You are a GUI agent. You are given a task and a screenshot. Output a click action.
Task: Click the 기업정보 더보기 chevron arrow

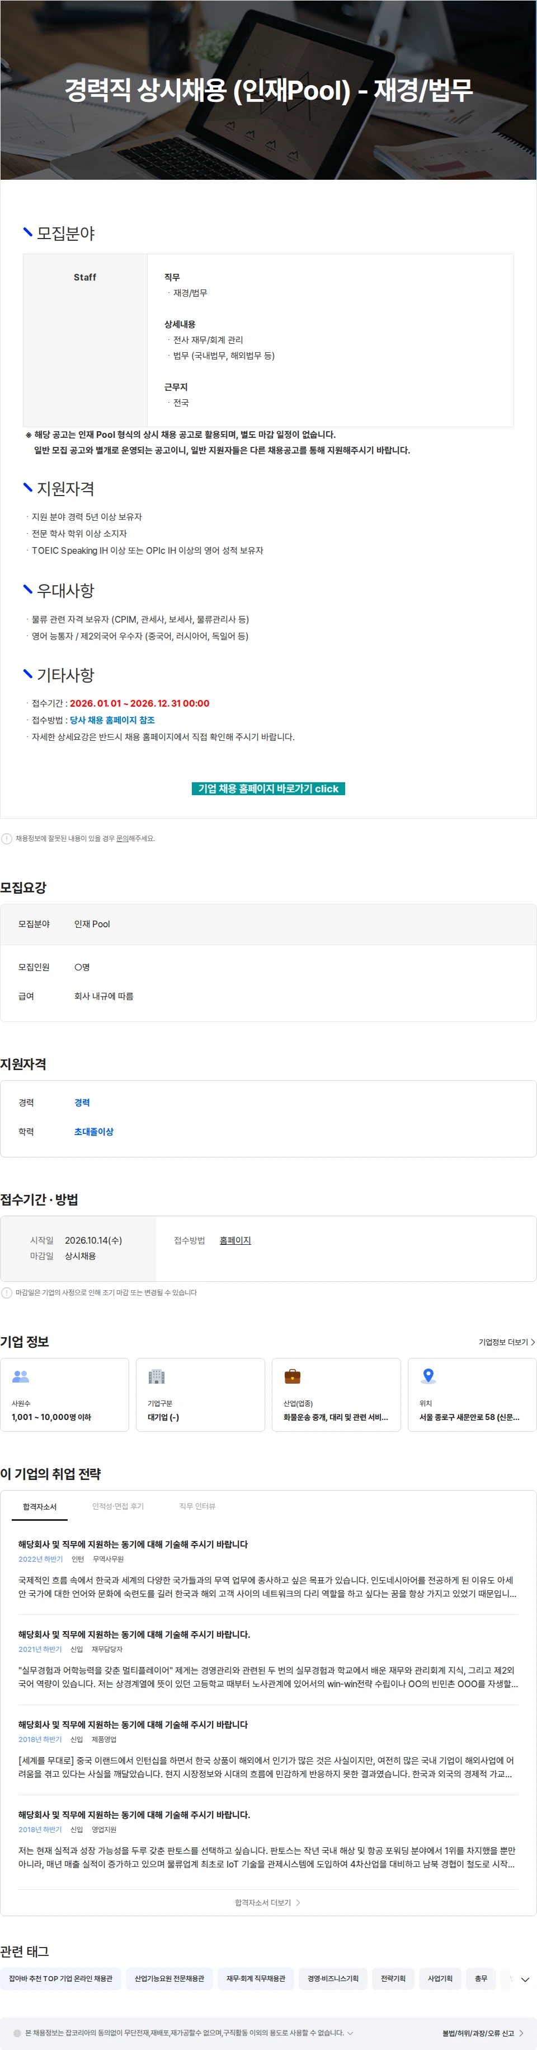532,1343
